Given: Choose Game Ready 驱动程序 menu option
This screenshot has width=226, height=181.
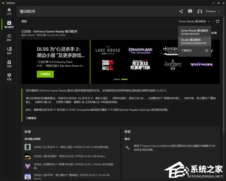Looking at the screenshot, I should coord(195,32).
